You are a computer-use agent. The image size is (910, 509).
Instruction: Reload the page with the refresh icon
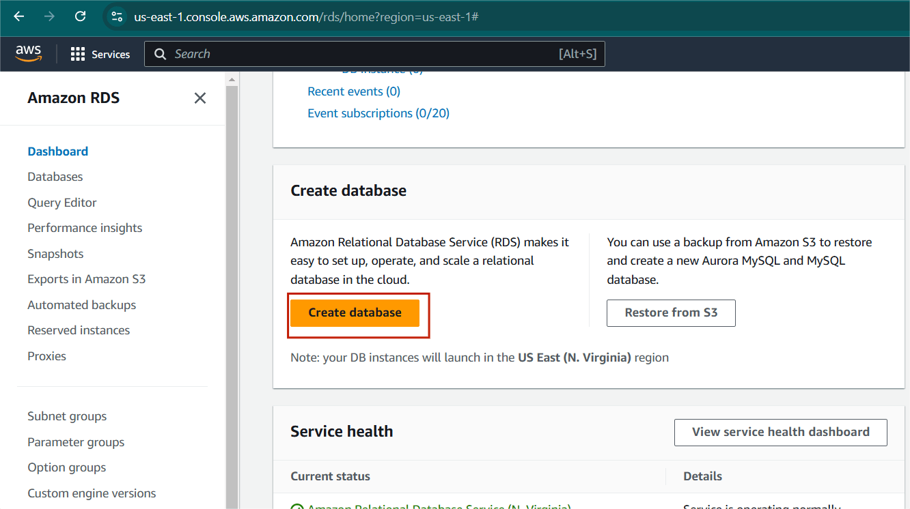pyautogui.click(x=80, y=16)
